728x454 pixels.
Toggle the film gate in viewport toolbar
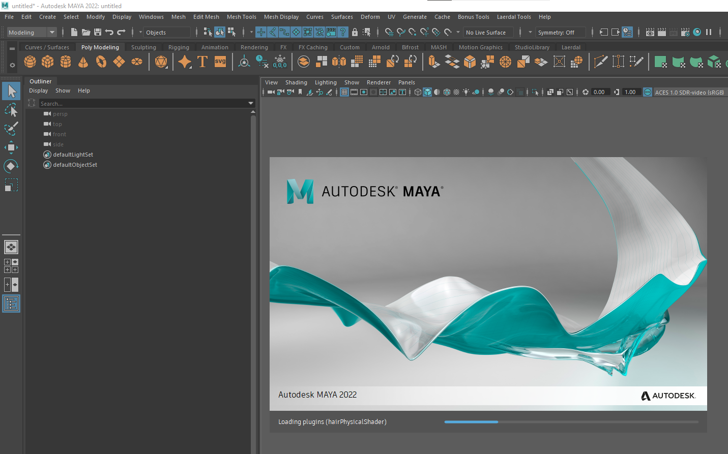354,92
